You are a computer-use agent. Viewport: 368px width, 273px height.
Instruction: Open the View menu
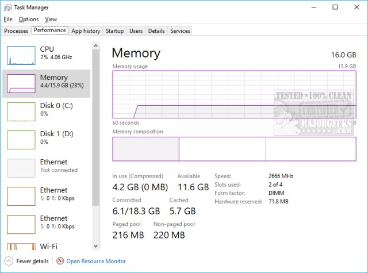(x=51, y=19)
